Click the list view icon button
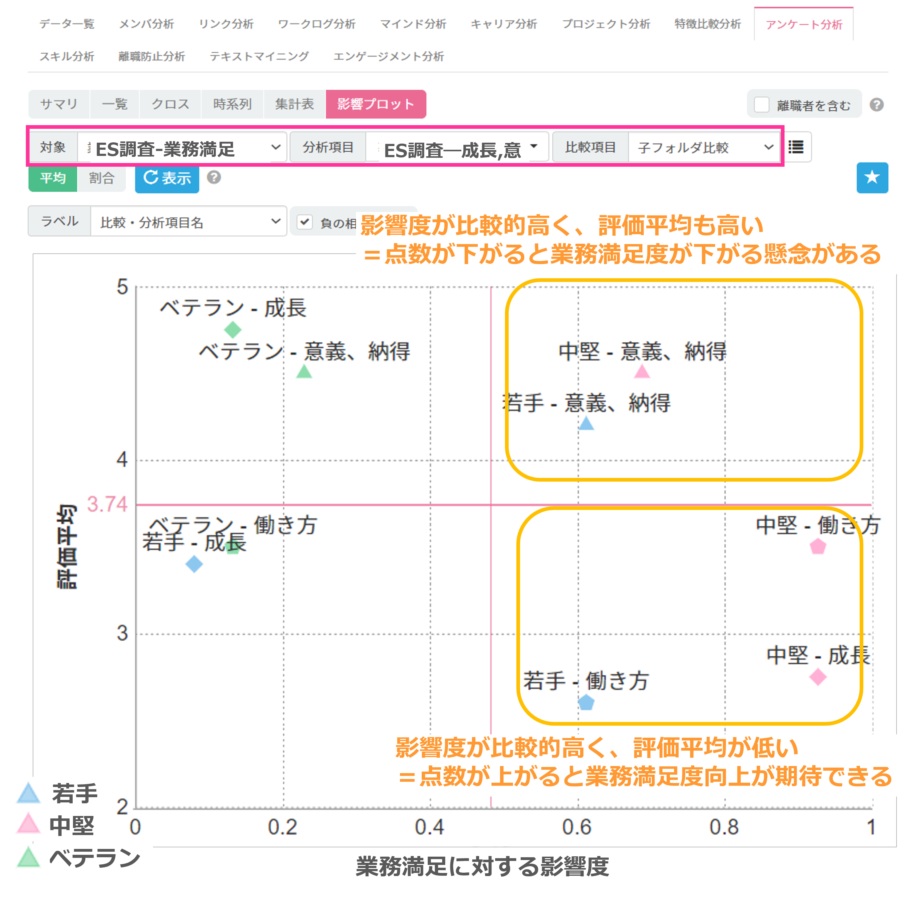The width and height of the screenshot is (908, 897). pyautogui.click(x=796, y=147)
